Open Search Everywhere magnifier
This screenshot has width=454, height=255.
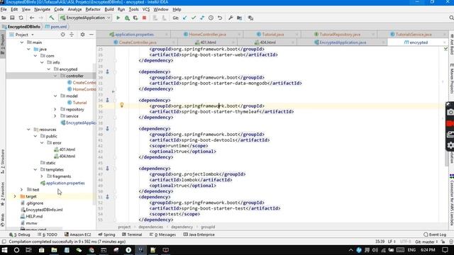[x=451, y=18]
